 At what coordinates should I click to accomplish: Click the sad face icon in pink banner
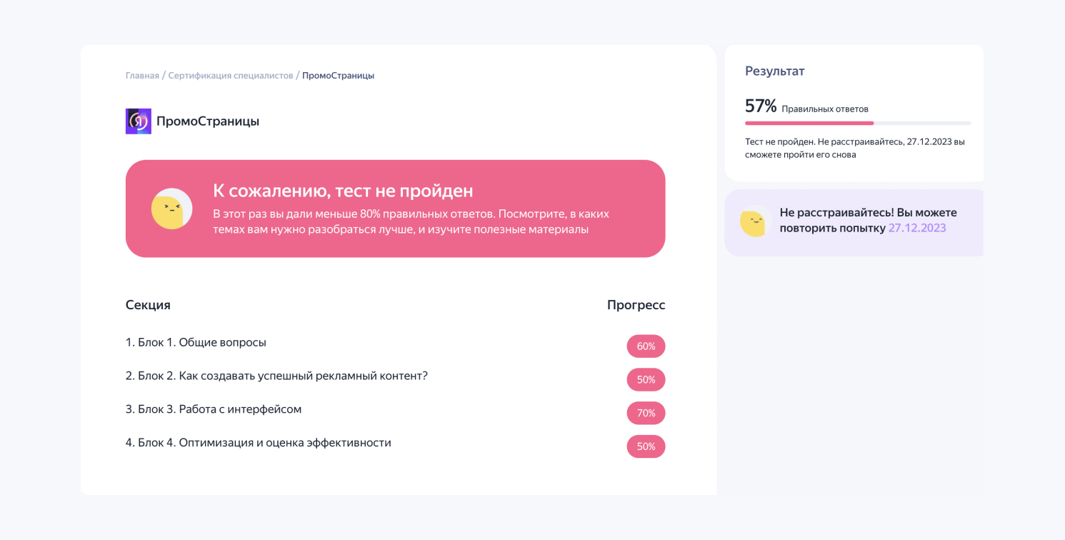pos(171,209)
